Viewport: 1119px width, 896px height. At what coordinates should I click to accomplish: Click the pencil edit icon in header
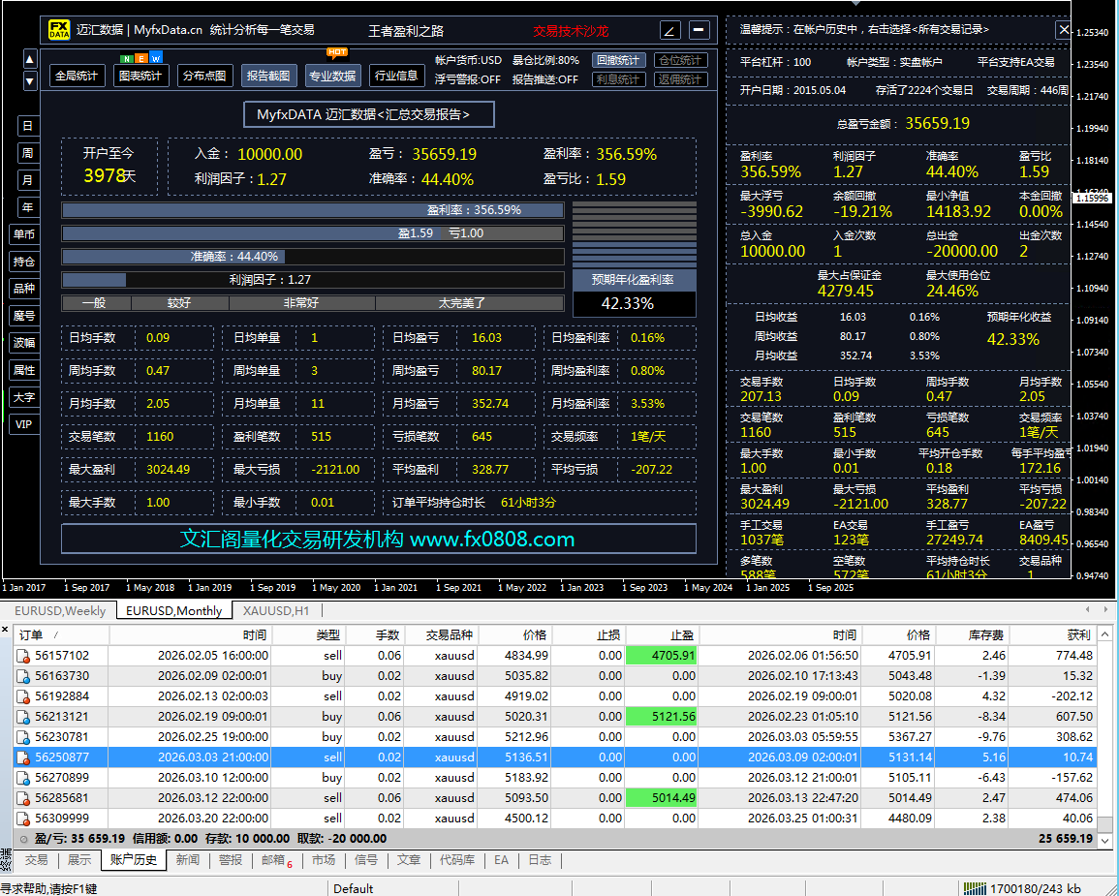(x=669, y=30)
